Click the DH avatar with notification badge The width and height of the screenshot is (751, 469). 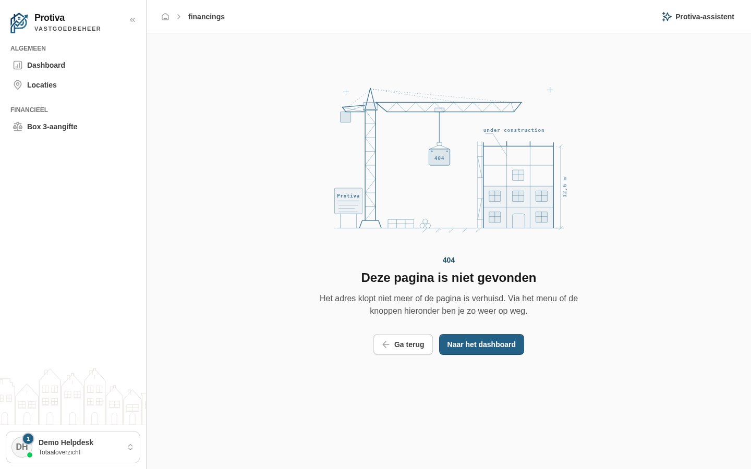tap(22, 447)
